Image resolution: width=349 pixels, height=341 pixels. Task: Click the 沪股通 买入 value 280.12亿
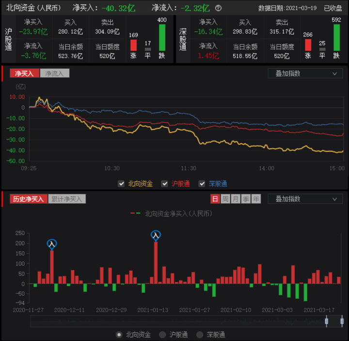tap(71, 32)
